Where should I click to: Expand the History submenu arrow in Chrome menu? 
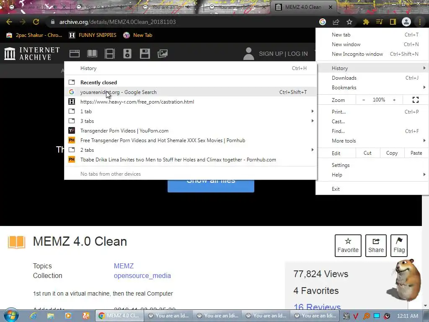coord(424,68)
